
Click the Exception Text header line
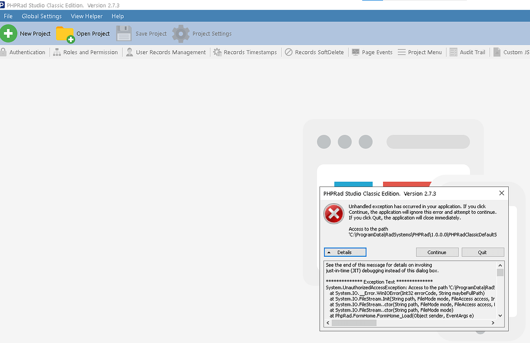(x=379, y=282)
